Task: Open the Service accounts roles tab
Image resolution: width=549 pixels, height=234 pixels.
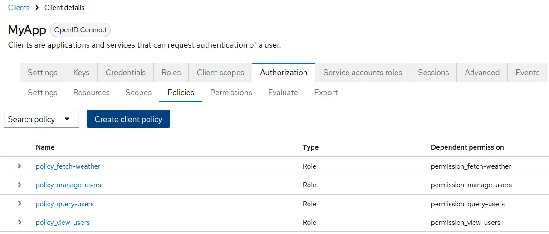Action: [x=363, y=73]
